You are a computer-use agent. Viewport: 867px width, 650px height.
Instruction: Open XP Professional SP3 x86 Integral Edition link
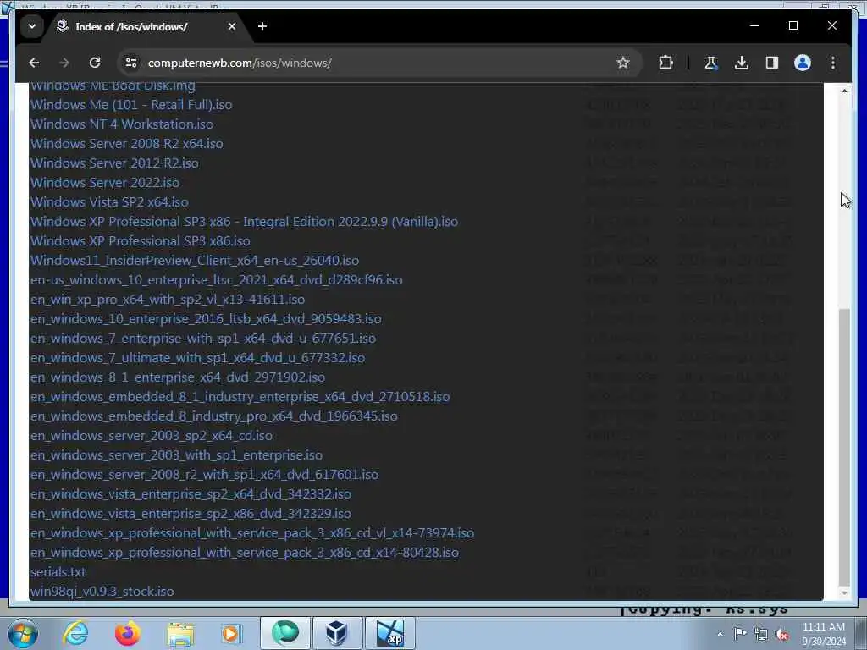point(244,221)
